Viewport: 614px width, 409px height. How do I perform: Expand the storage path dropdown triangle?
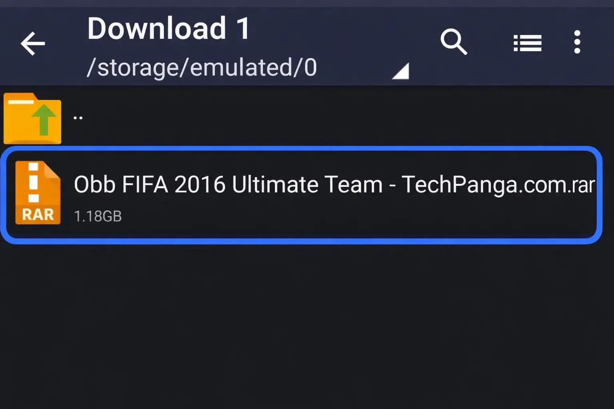(x=401, y=70)
